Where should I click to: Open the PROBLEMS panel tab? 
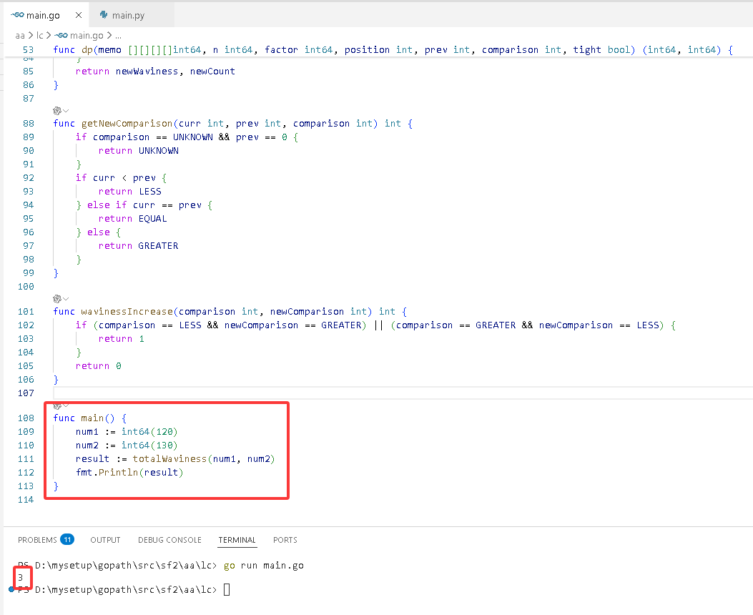37,540
